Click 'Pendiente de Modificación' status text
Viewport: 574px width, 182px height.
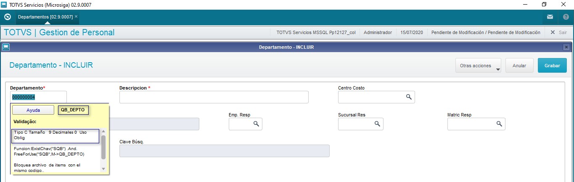point(486,32)
